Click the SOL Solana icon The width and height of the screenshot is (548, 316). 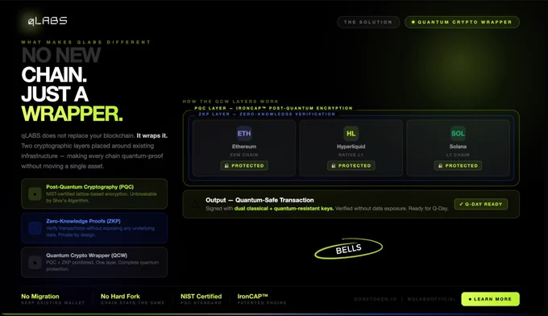pos(458,133)
